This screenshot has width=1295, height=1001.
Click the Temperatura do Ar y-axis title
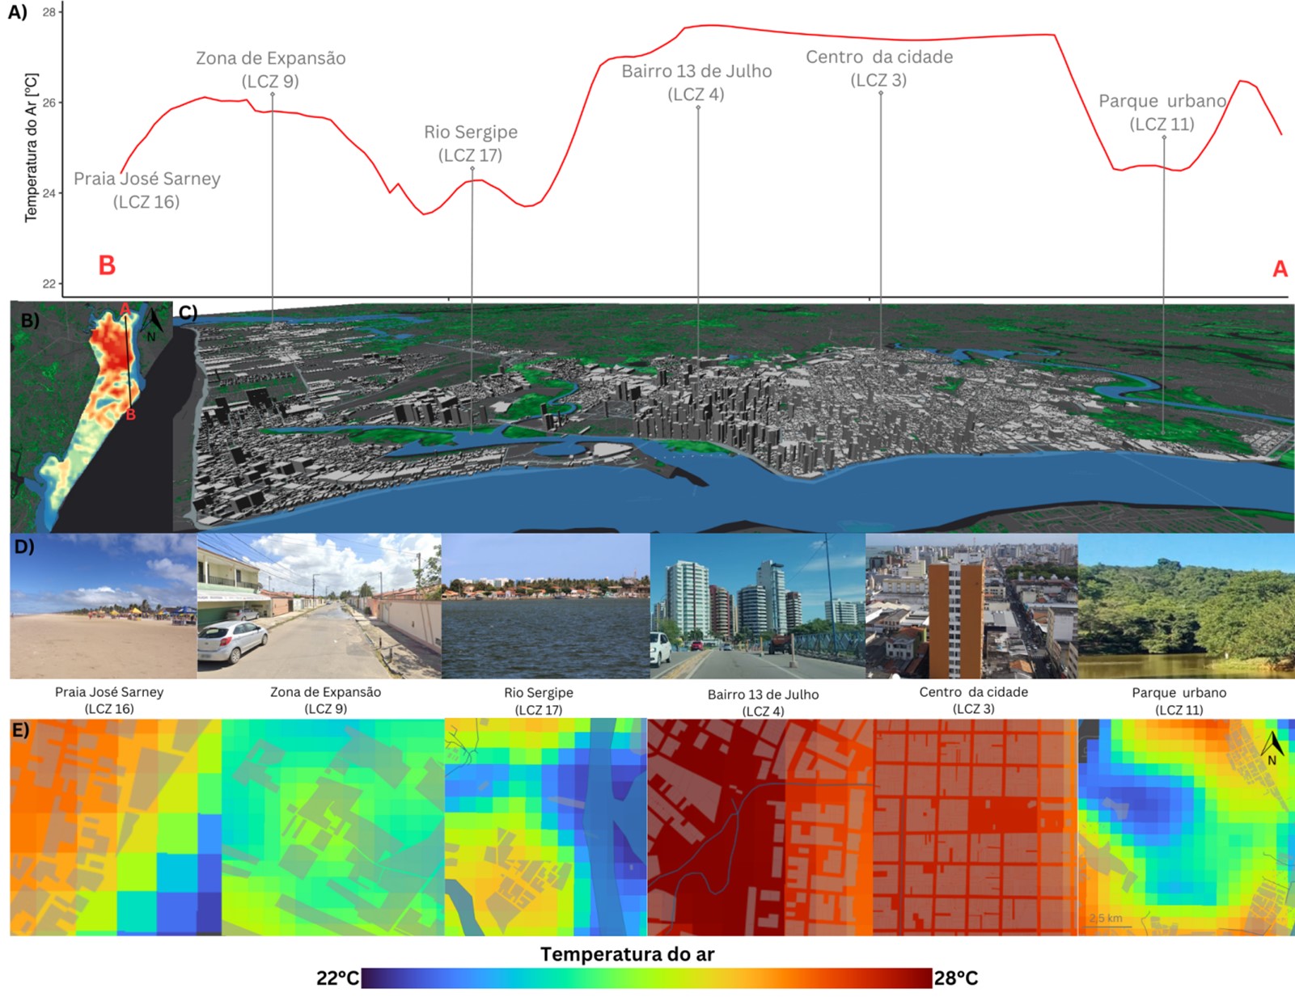point(32,147)
